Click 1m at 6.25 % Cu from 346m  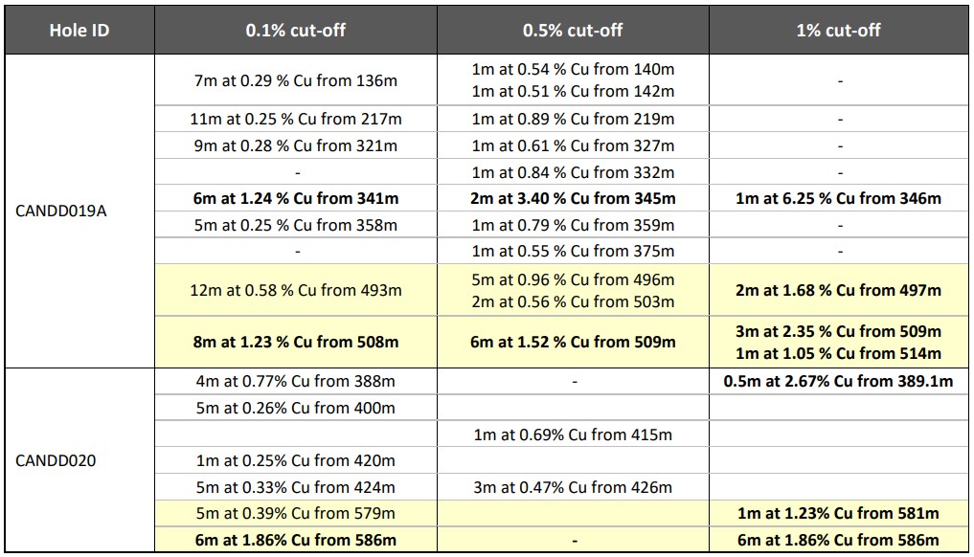[839, 199]
